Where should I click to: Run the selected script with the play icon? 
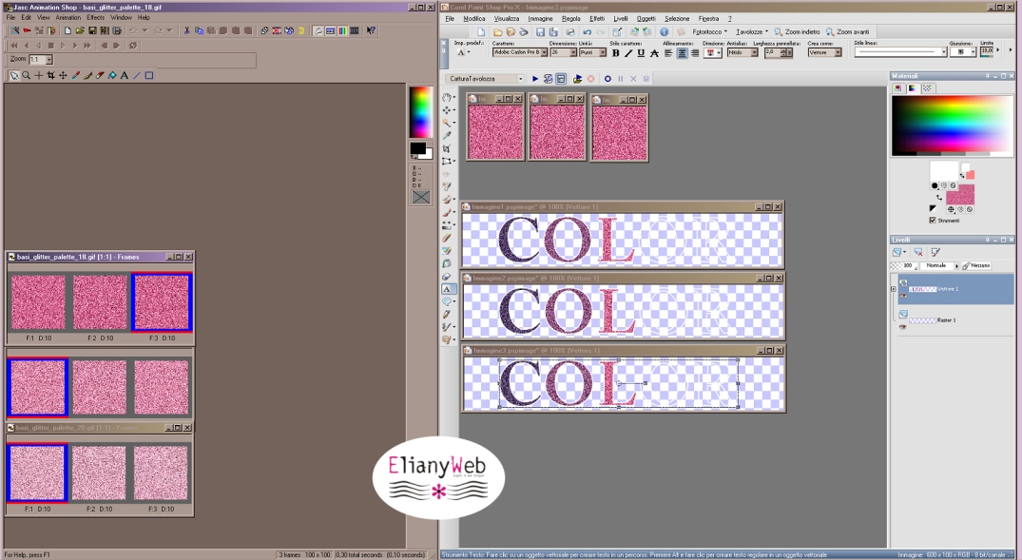coord(535,79)
